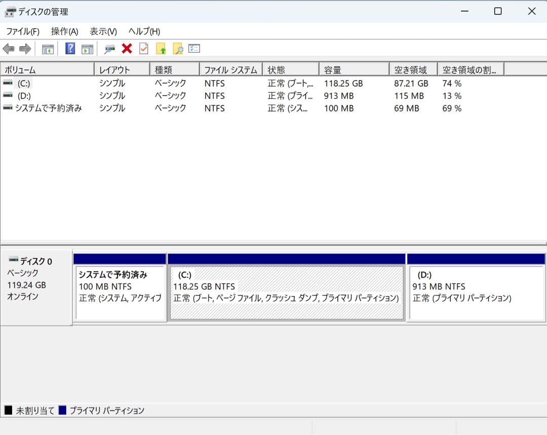
Task: Sort by 状態 column header
Action: [291, 69]
